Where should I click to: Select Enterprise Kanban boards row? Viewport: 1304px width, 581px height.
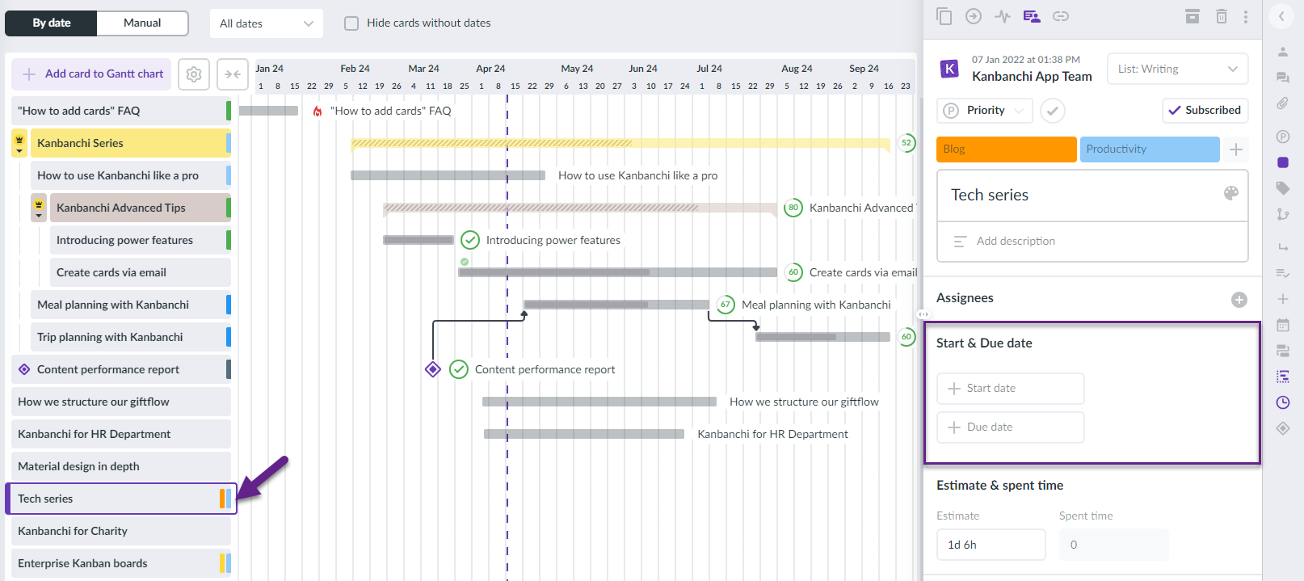[121, 563]
